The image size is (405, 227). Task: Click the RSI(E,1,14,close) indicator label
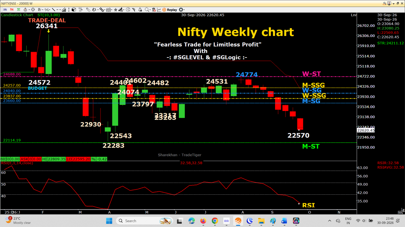(17, 163)
